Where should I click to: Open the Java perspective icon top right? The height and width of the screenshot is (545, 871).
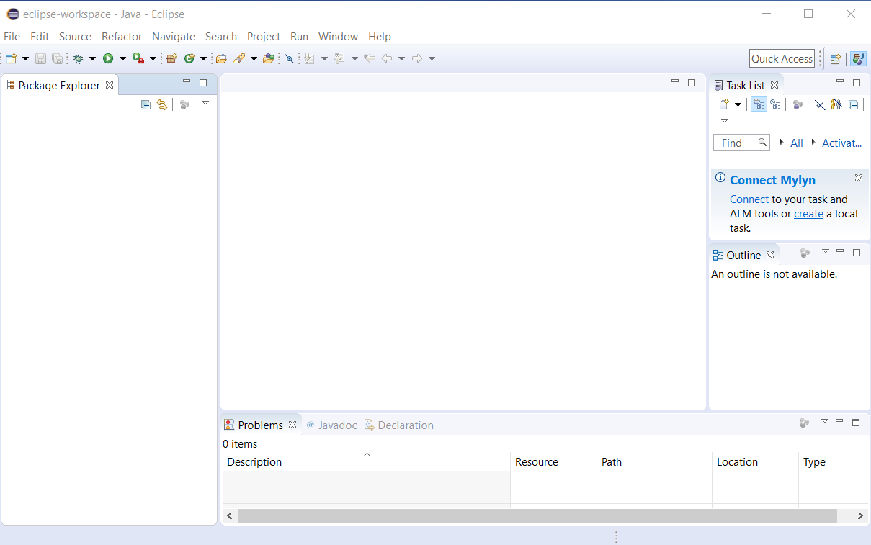[858, 58]
